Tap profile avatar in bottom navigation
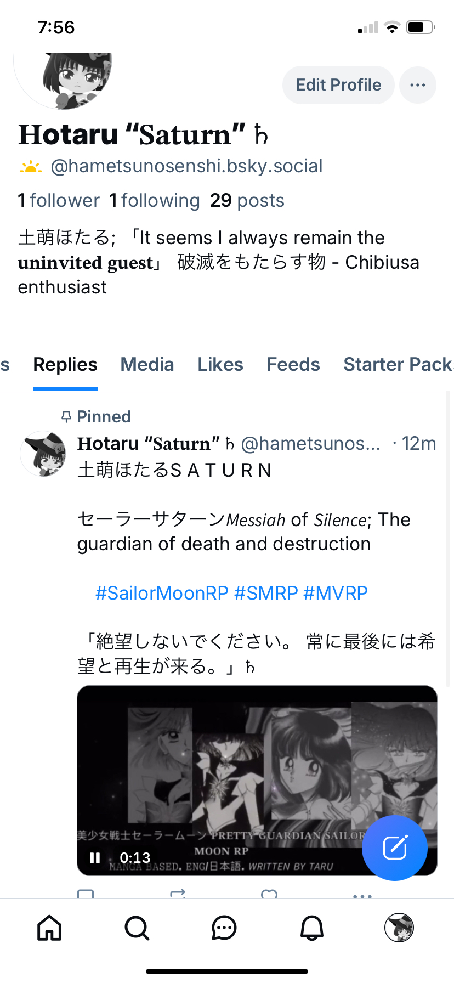This screenshot has width=454, height=983. pyautogui.click(x=399, y=928)
